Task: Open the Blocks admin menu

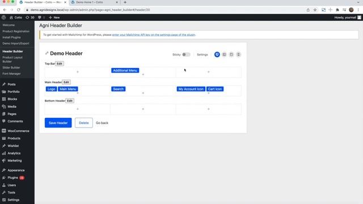Action: point(12,99)
